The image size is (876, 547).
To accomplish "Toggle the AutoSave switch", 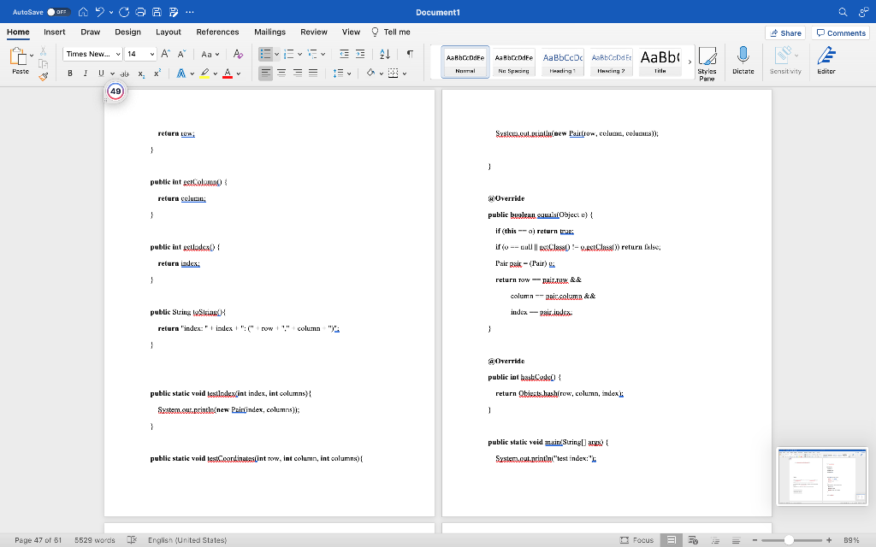I will coord(58,12).
